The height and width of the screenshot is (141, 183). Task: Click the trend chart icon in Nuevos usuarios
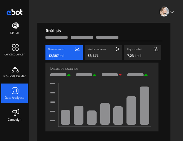tap(77, 49)
